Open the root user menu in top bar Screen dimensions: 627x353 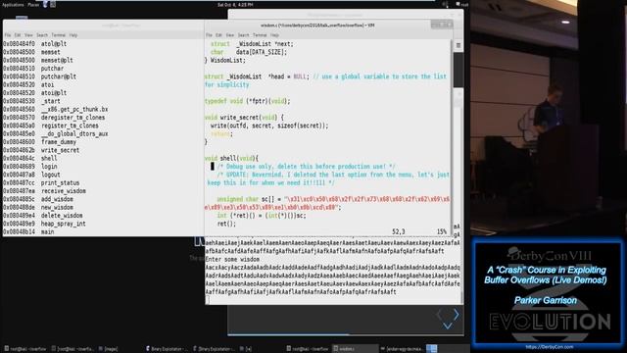coord(461,4)
